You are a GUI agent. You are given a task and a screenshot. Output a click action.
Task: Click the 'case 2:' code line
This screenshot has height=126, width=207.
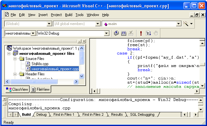tap(126, 53)
